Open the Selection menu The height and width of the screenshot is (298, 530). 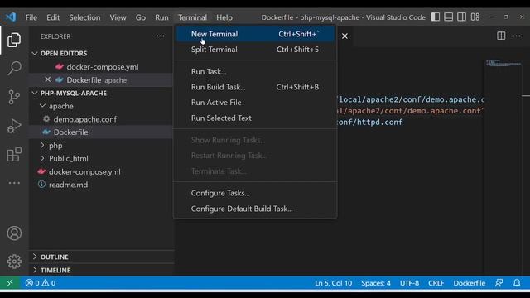84,17
